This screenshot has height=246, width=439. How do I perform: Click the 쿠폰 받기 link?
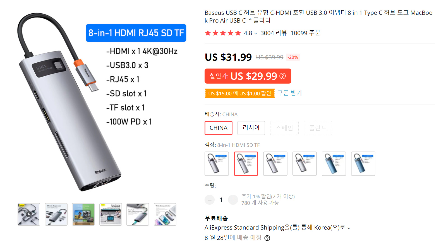coord(290,93)
